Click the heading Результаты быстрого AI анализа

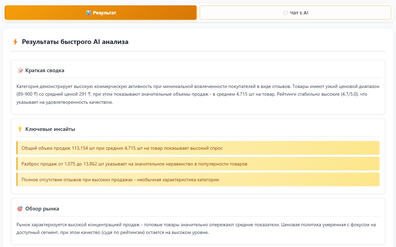point(75,42)
